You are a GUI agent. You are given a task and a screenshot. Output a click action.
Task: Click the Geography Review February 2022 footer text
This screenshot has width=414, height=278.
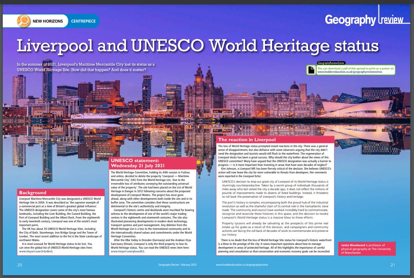(177, 265)
